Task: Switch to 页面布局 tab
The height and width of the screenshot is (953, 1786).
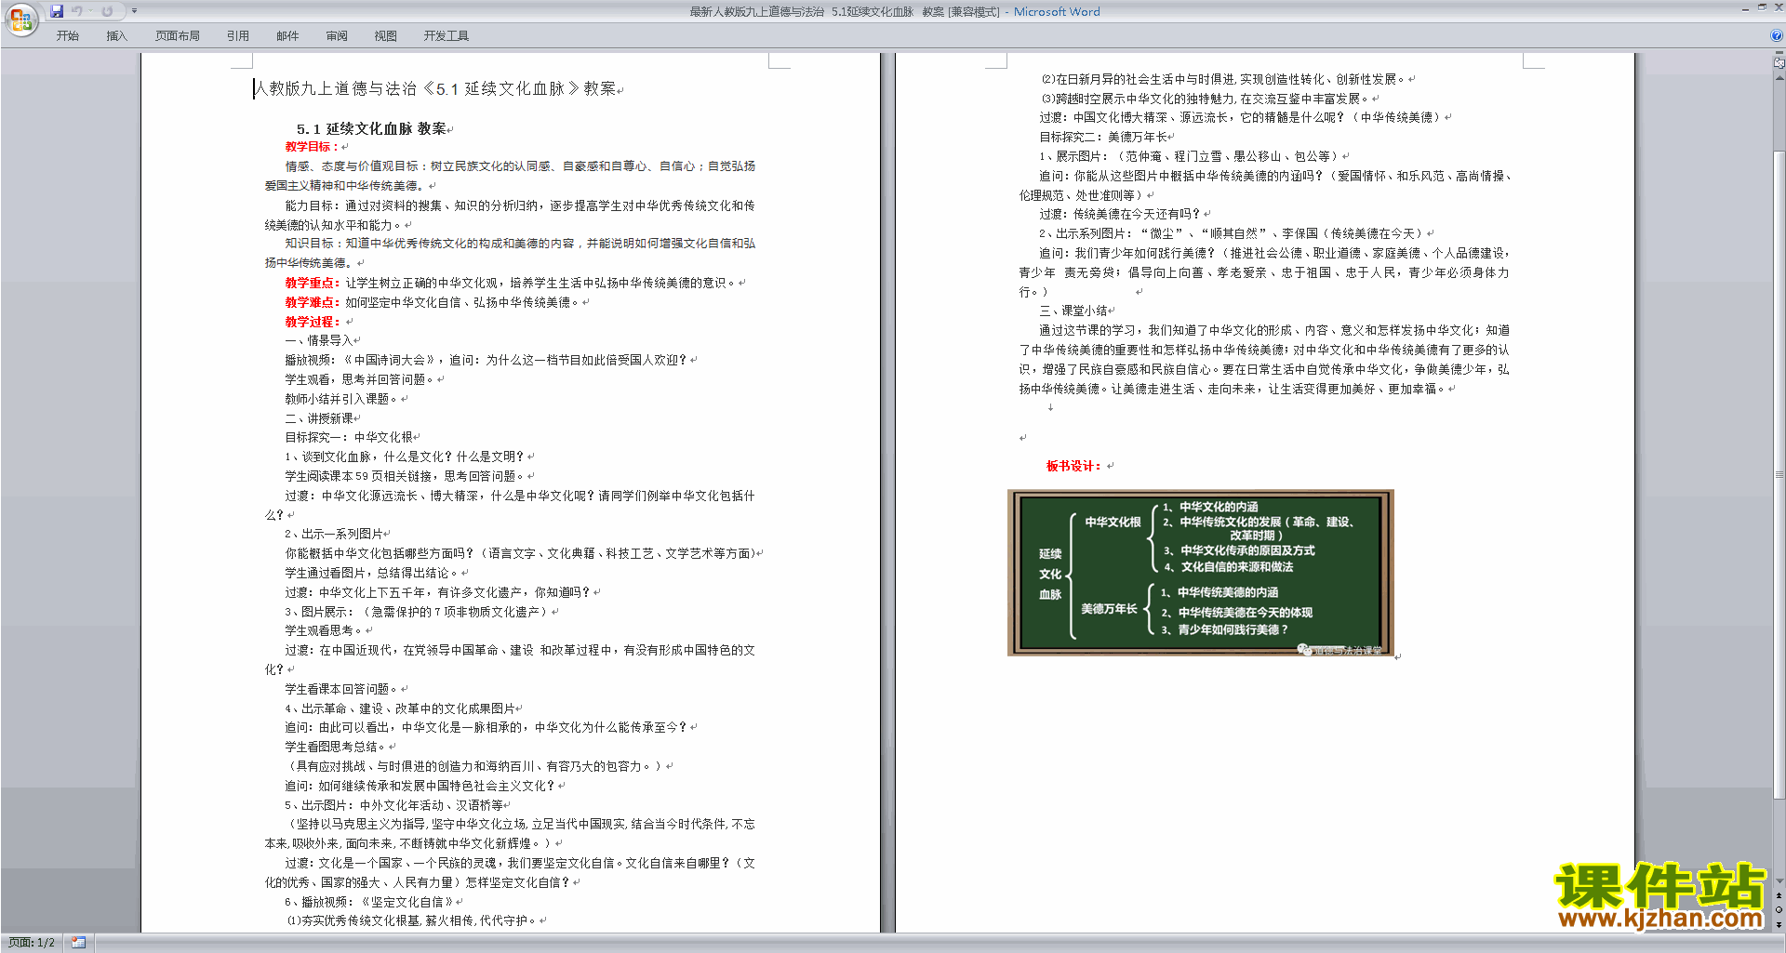Action: coord(178,36)
